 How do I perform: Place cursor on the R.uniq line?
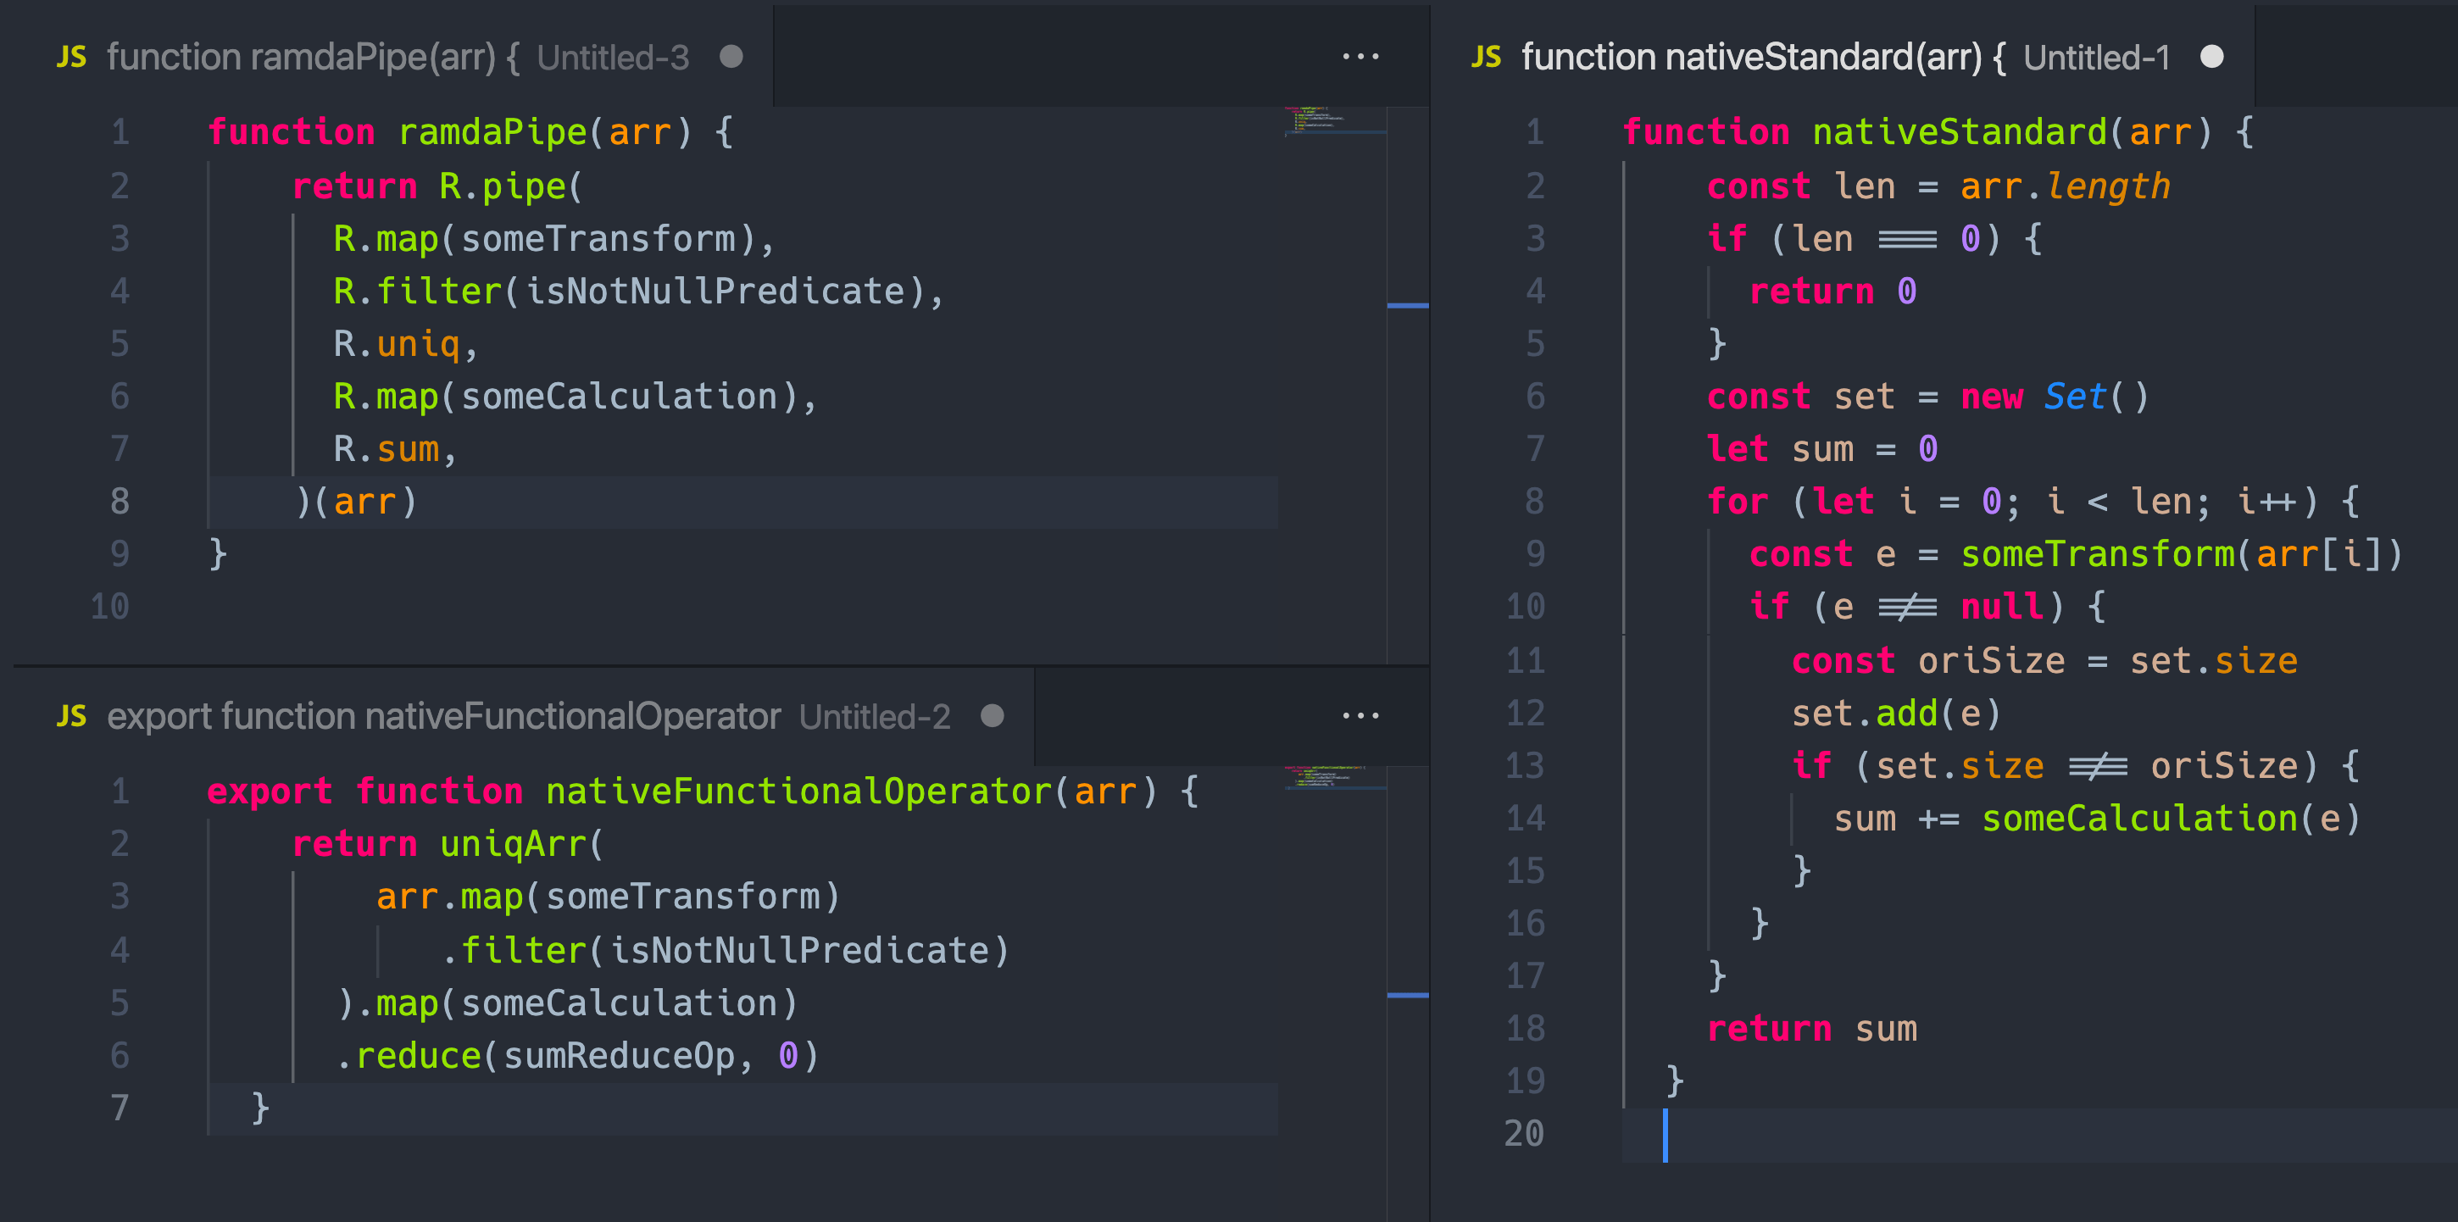(x=403, y=343)
